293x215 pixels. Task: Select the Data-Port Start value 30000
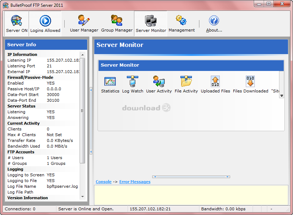point(53,95)
